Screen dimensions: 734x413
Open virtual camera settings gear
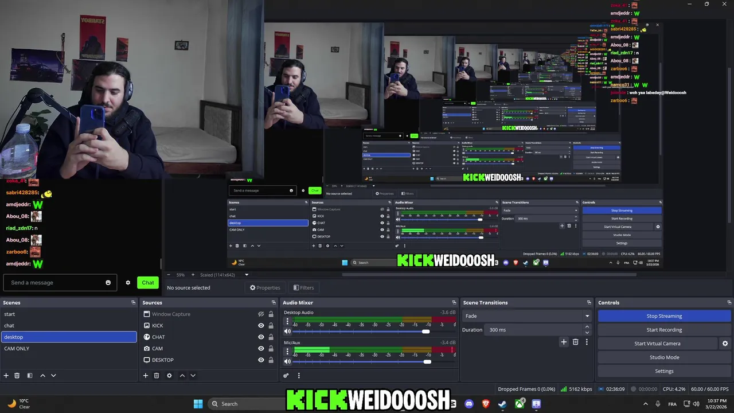click(725, 344)
